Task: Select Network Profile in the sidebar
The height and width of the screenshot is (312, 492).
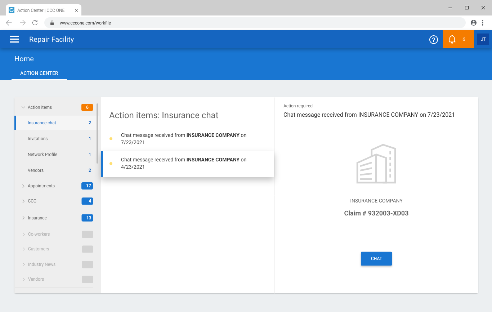Action: coord(56,155)
